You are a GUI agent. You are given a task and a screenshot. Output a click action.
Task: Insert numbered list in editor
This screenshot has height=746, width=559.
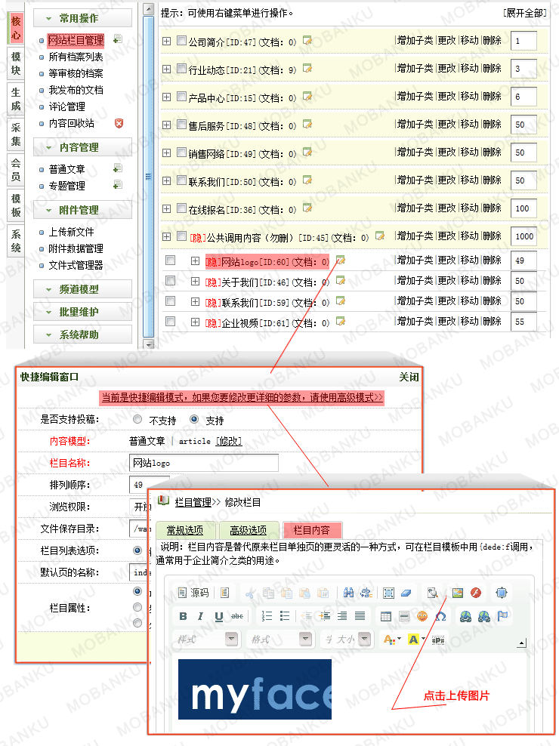[x=267, y=616]
